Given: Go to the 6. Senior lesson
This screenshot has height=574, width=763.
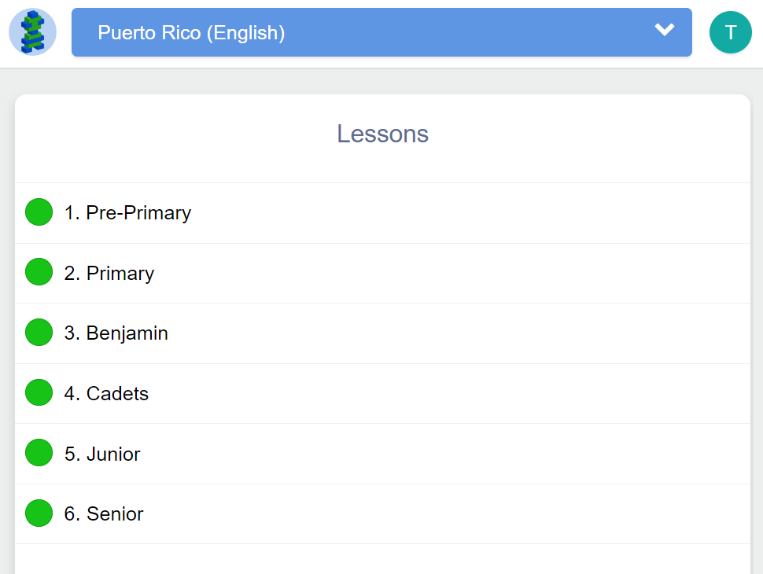Looking at the screenshot, I should point(104,514).
